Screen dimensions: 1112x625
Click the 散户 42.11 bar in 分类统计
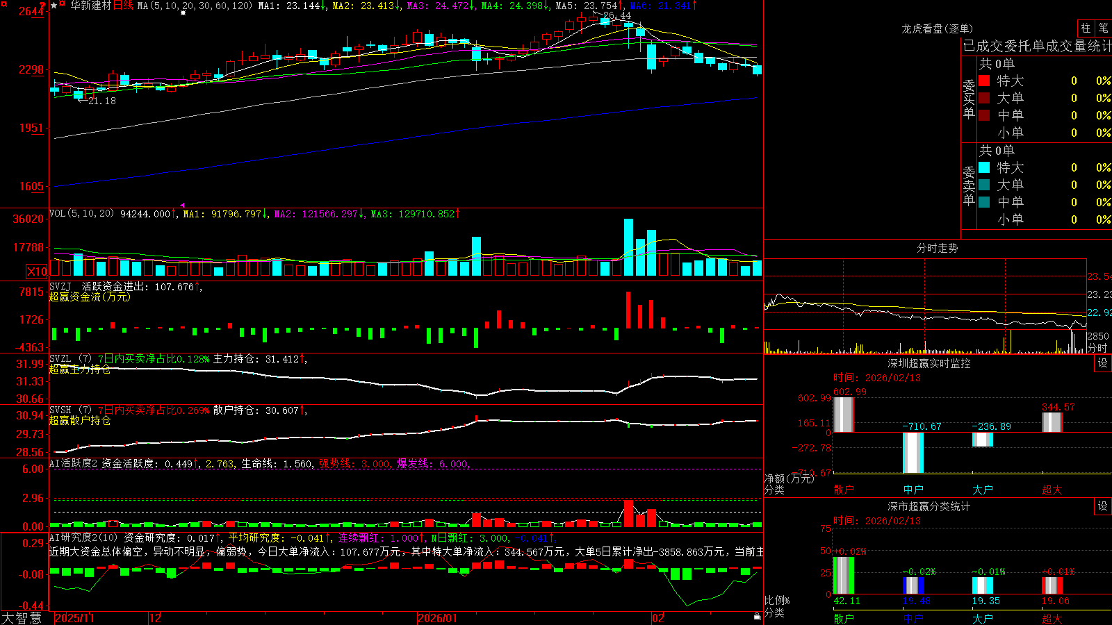click(843, 576)
